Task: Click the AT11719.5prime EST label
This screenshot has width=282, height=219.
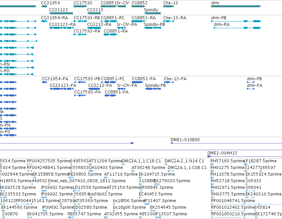Action: pyautogui.click(x=121, y=174)
